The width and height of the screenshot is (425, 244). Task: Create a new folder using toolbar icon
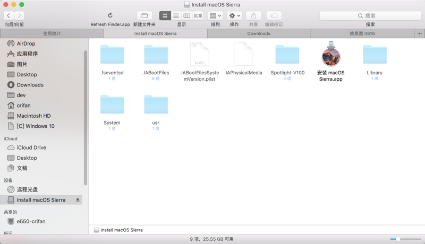pyautogui.click(x=144, y=16)
